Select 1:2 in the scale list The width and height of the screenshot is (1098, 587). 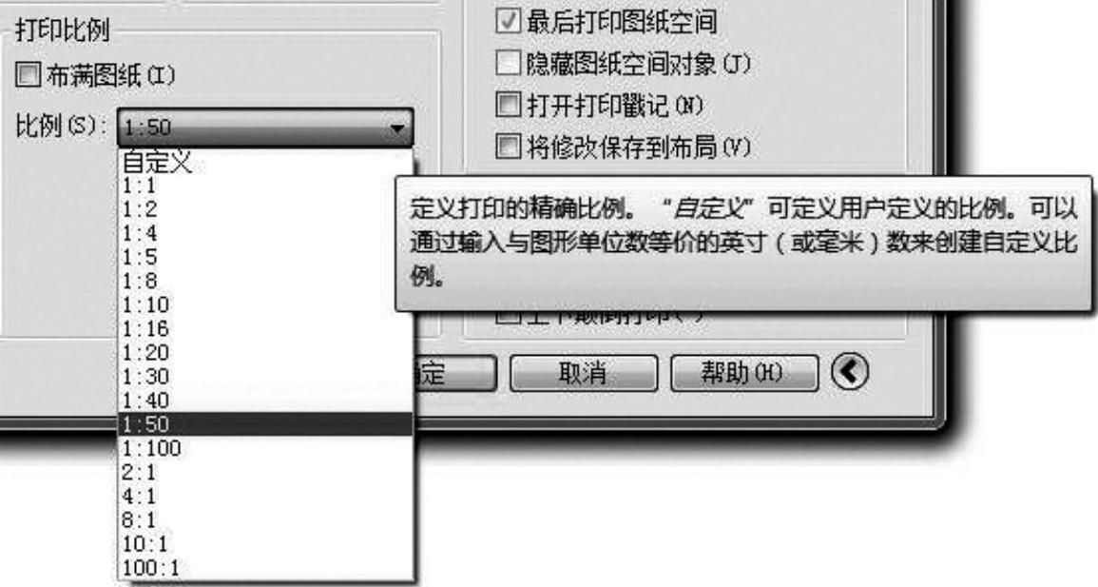click(x=266, y=209)
